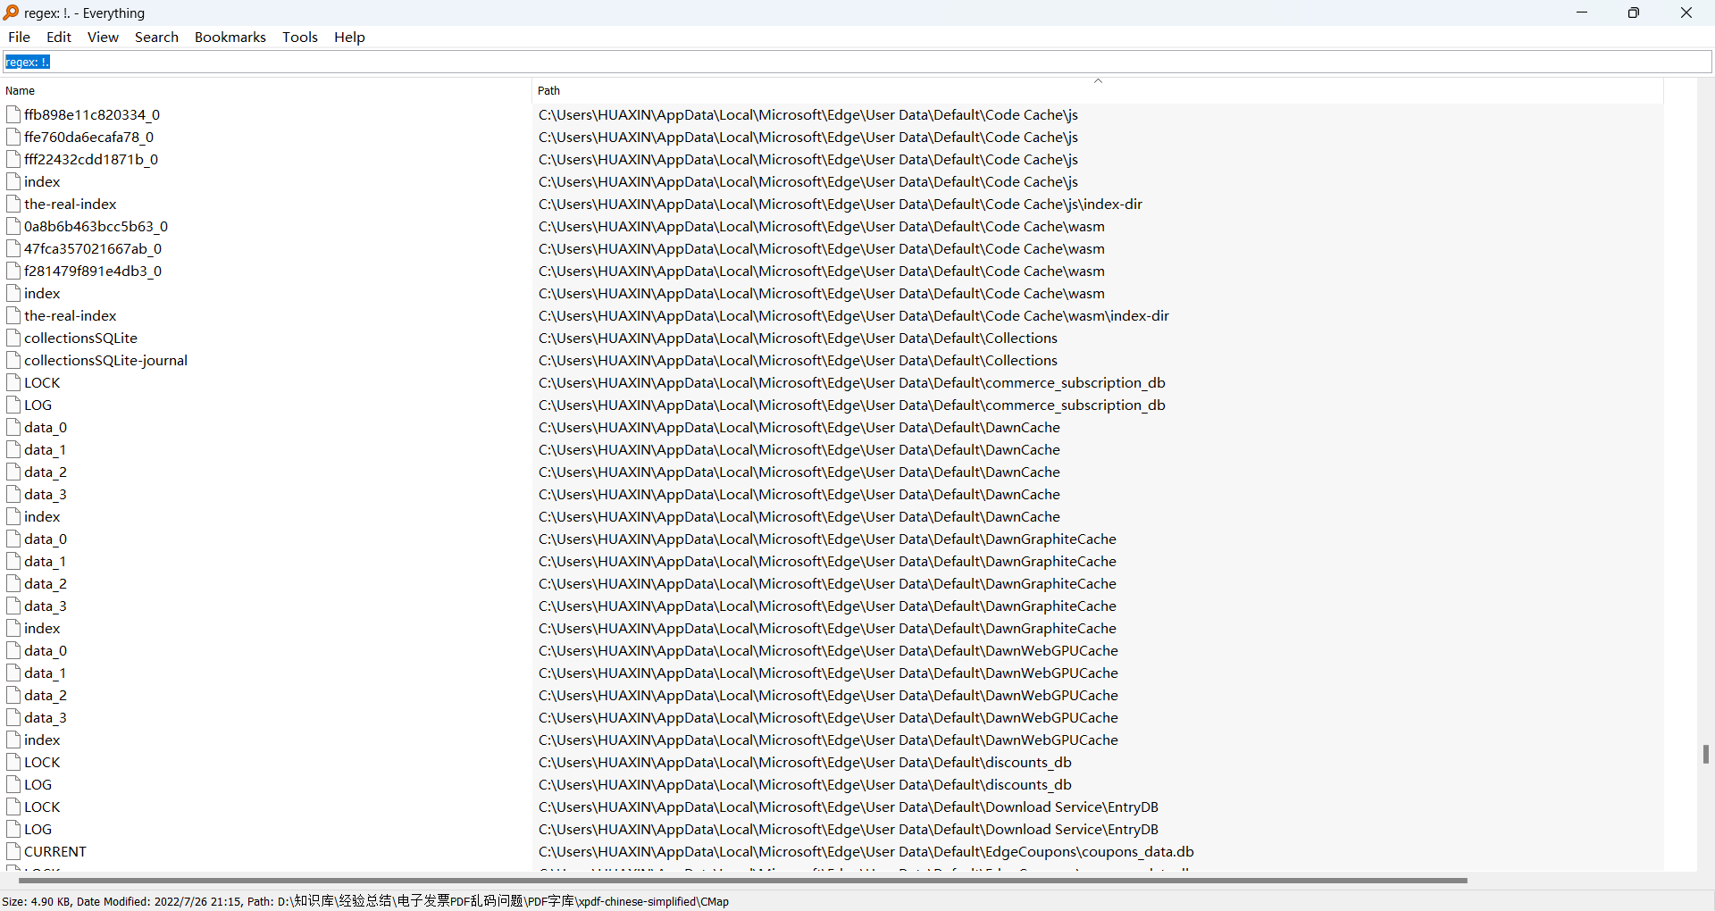Image resolution: width=1715 pixels, height=911 pixels.
Task: Click the icon of LOCK in commerce_subscription_db
Action: pyautogui.click(x=13, y=382)
